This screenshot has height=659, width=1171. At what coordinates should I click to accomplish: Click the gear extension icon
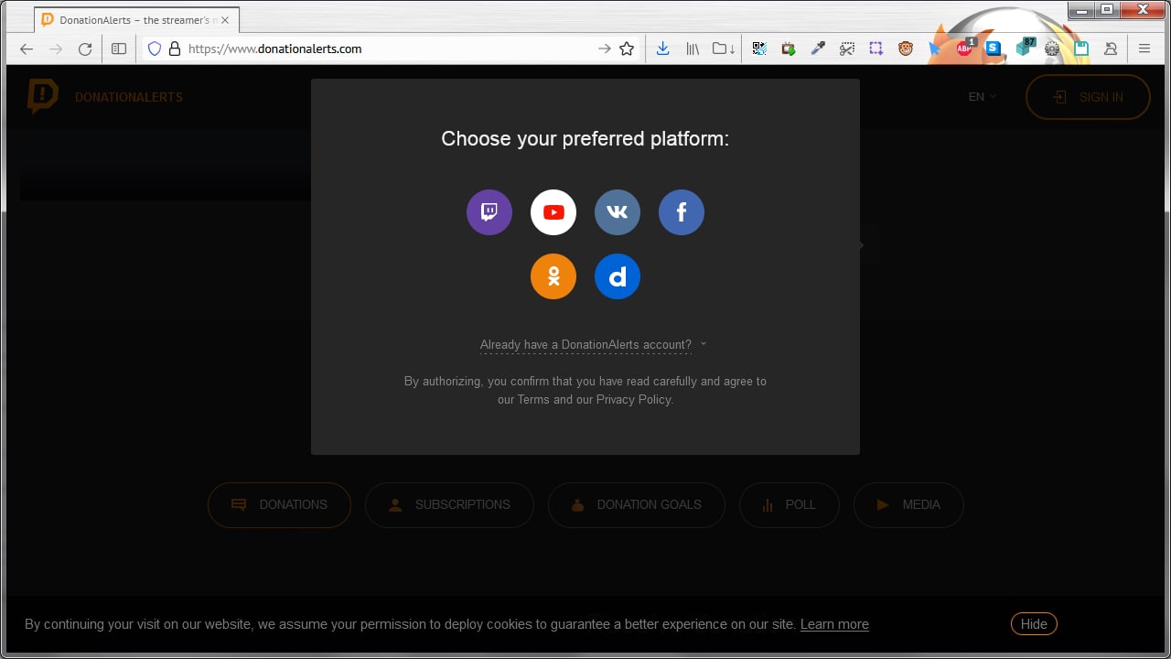tap(1053, 49)
